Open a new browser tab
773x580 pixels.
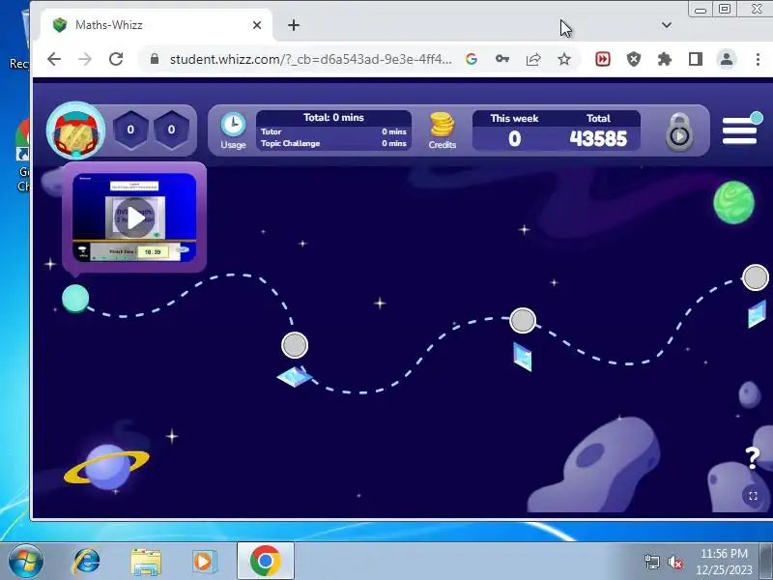294,25
